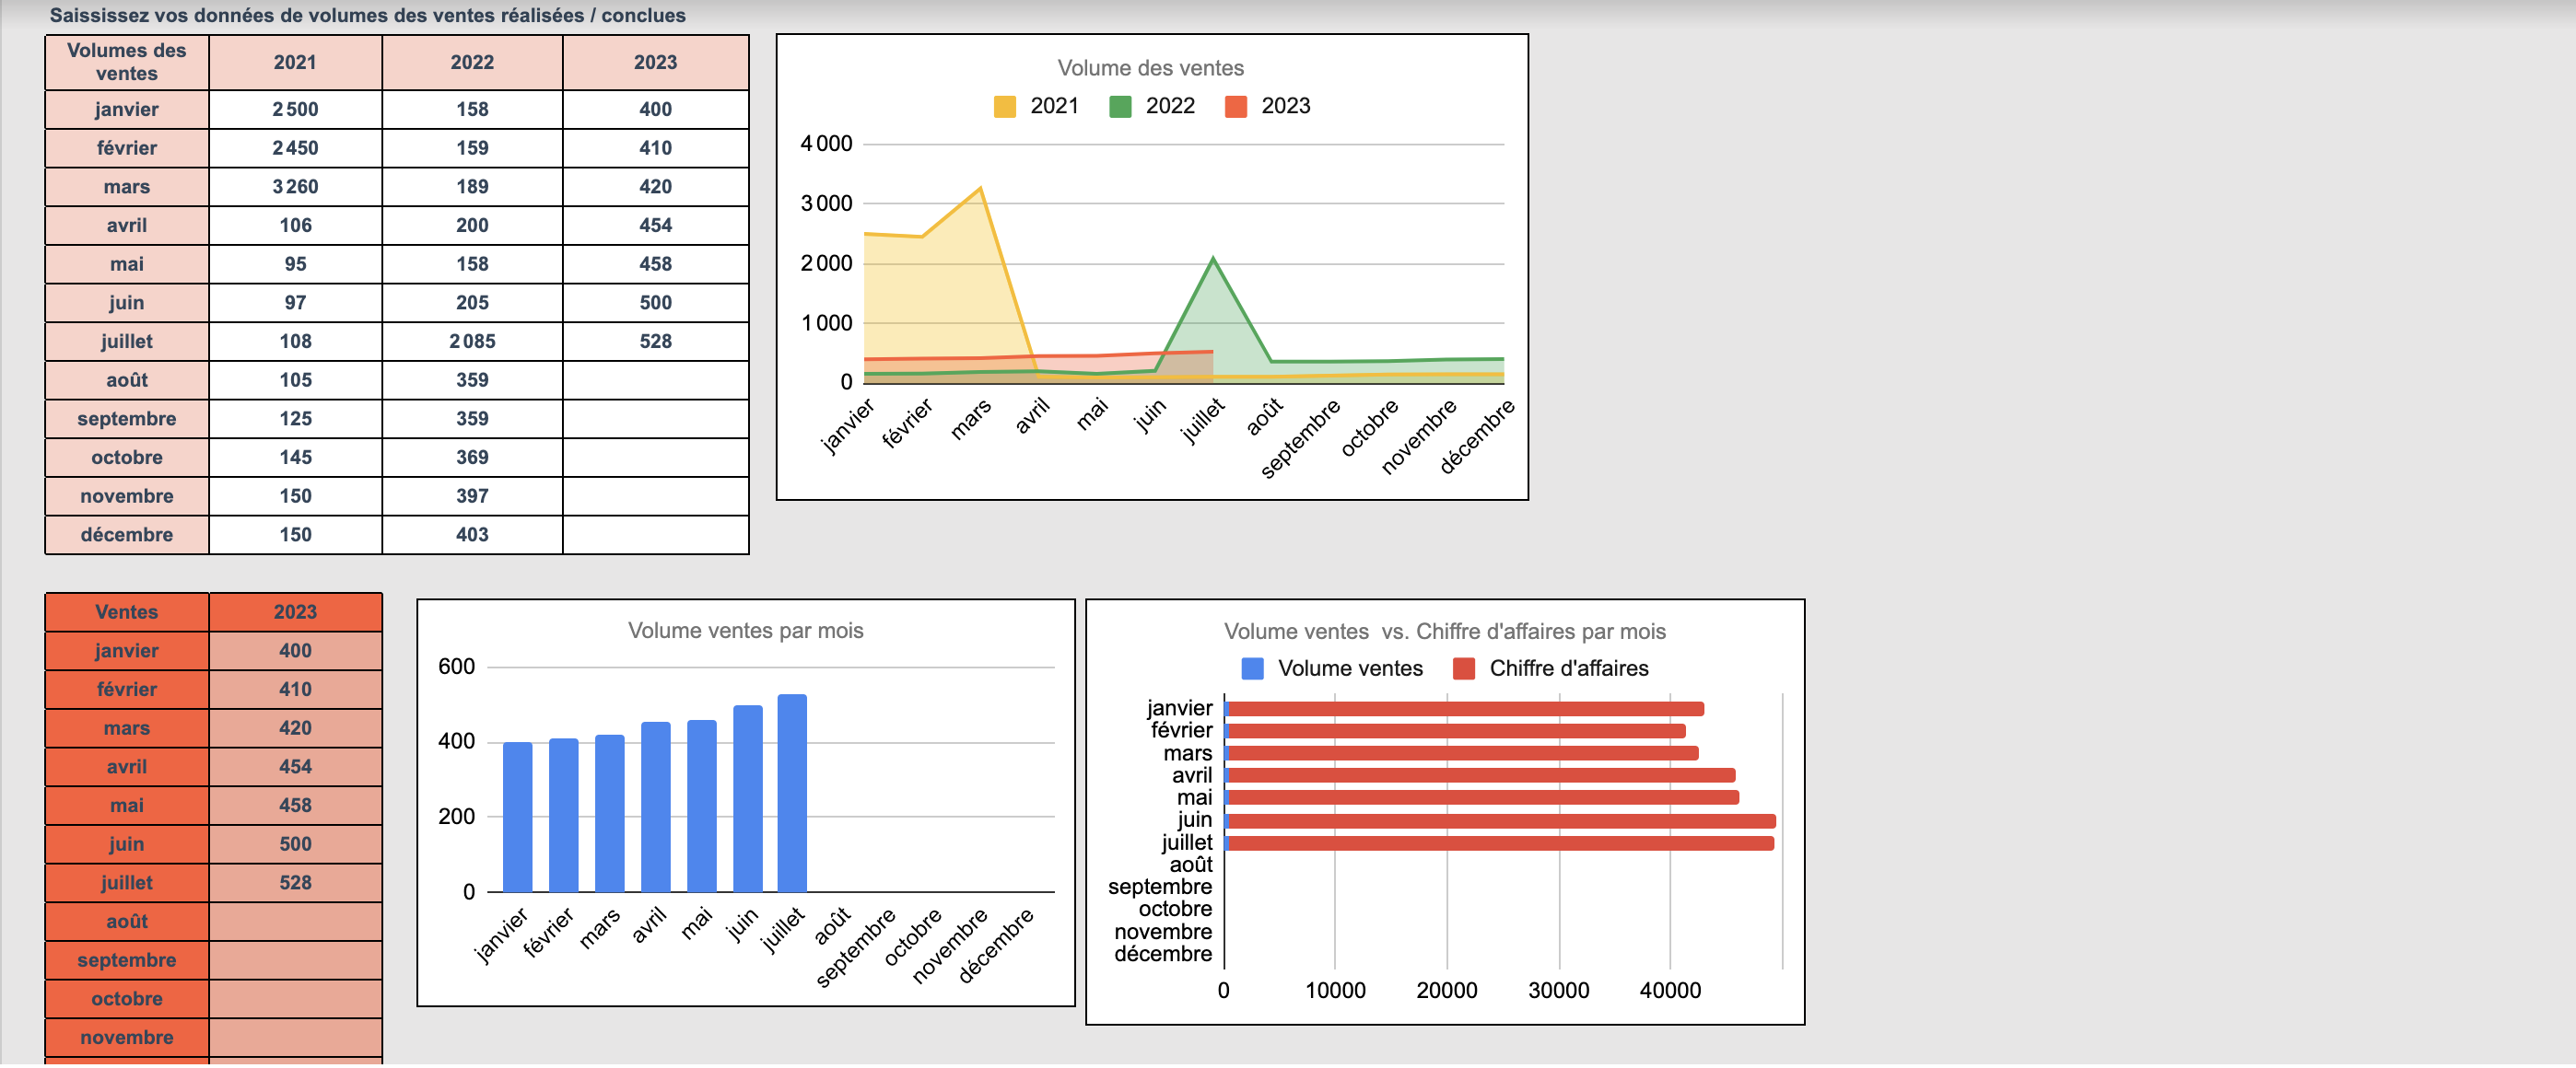Click the 2023 column header in top table
This screenshot has height=1068, width=2576.
tap(655, 62)
